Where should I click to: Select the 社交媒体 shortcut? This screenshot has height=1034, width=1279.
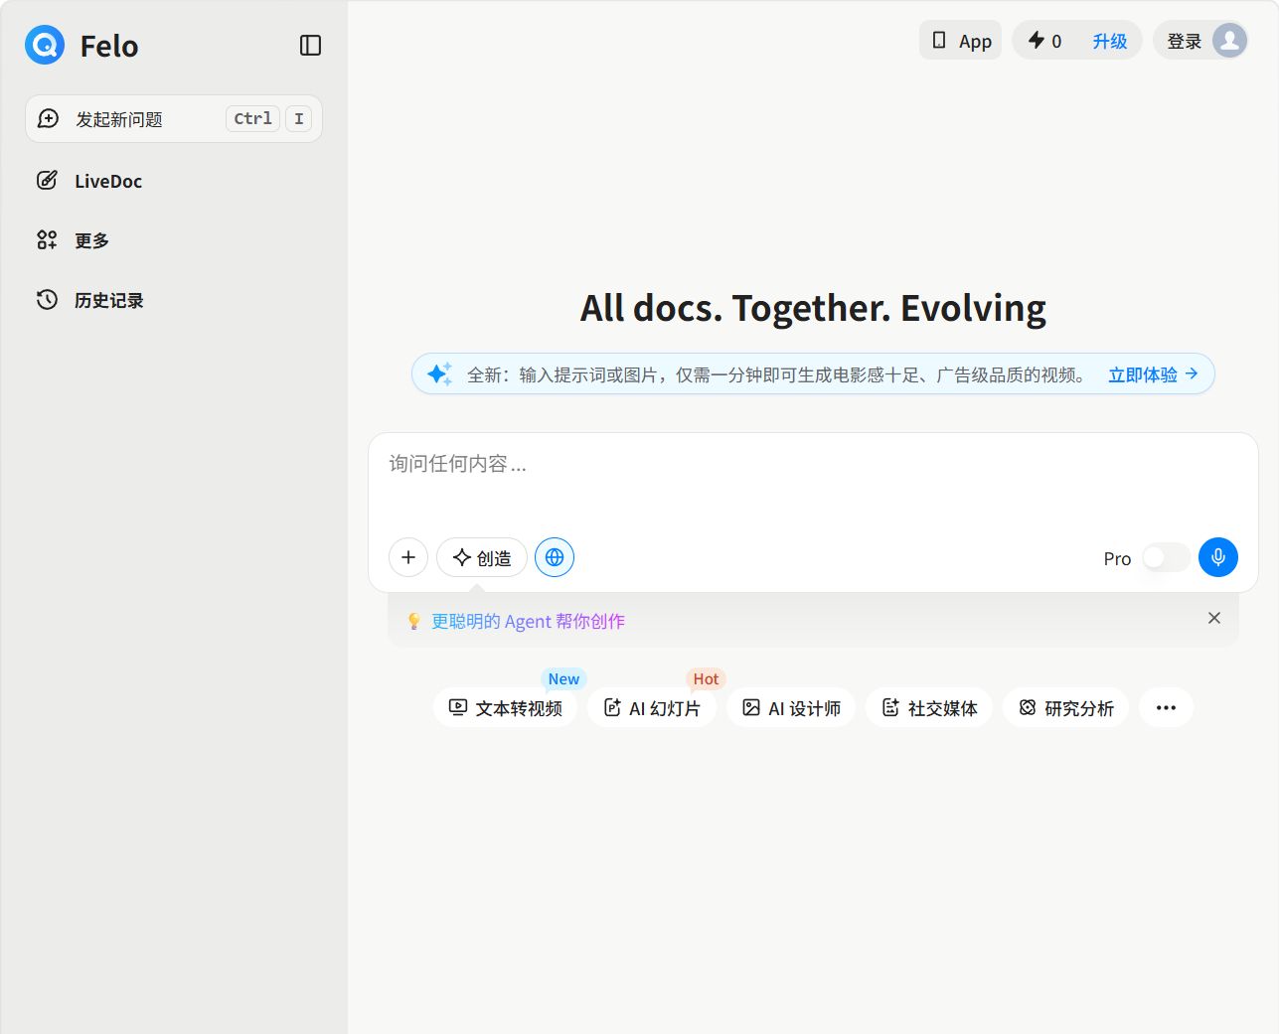point(929,707)
